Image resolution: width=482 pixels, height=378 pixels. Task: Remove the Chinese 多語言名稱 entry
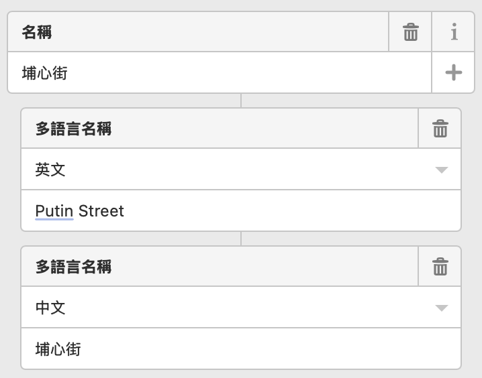pos(440,266)
